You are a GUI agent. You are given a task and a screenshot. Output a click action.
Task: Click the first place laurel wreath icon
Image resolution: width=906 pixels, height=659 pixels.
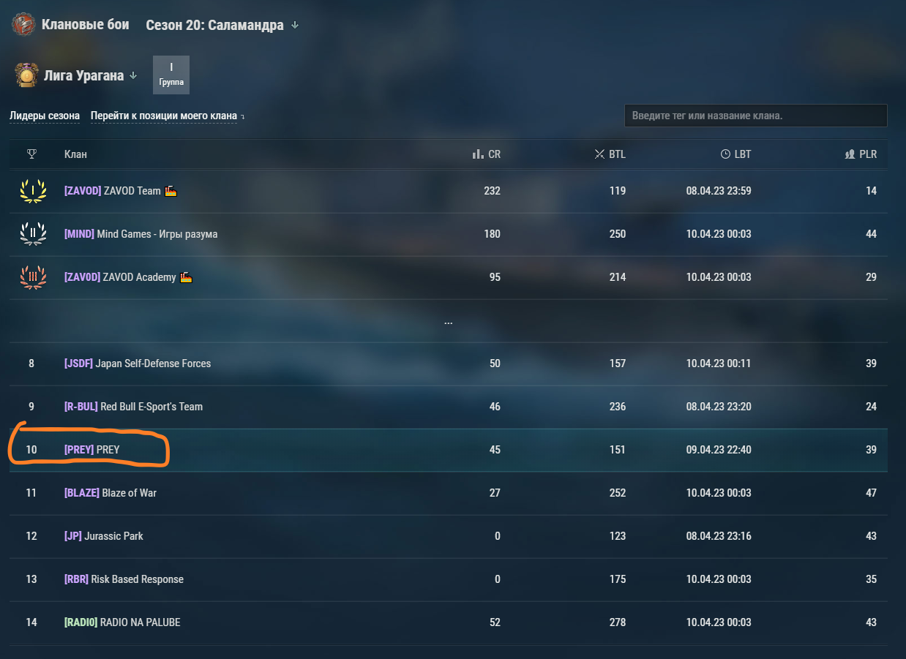(33, 191)
